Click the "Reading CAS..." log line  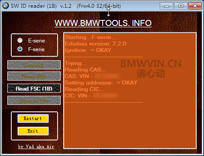pyautogui.click(x=85, y=70)
